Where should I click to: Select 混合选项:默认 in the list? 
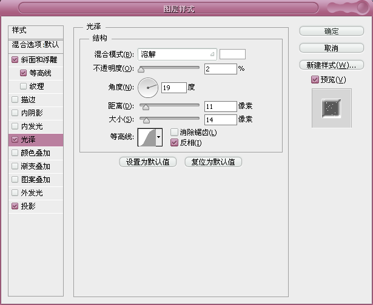pyautogui.click(x=36, y=46)
